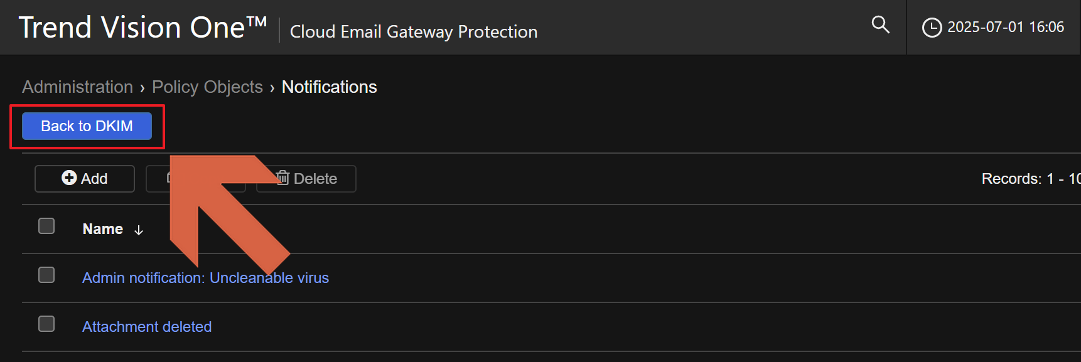Open Policy Objects breadcrumb item
The height and width of the screenshot is (362, 1081).
pos(207,87)
